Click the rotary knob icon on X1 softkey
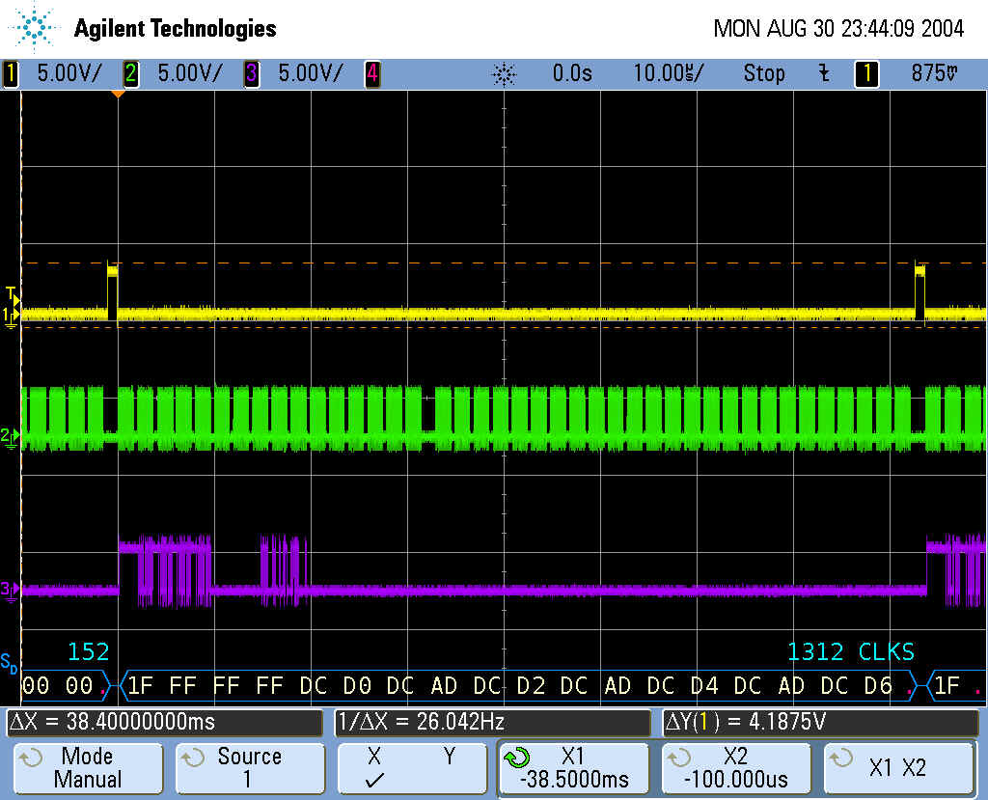The width and height of the screenshot is (988, 800). tap(517, 758)
